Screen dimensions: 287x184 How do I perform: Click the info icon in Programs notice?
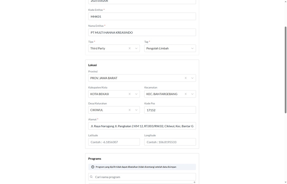93,167
